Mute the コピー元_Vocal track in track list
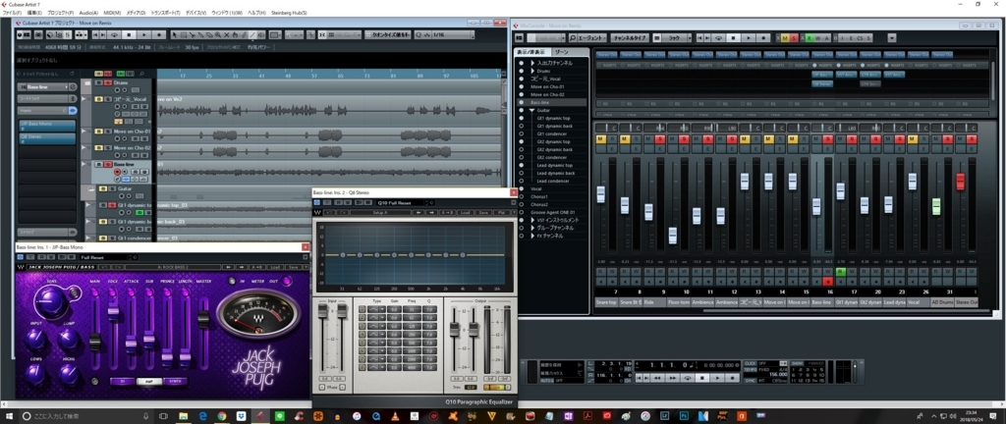1006x424 pixels. point(99,99)
